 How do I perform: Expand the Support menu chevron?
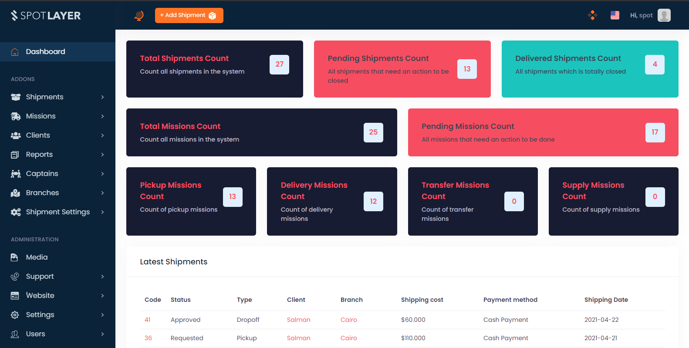coord(102,277)
